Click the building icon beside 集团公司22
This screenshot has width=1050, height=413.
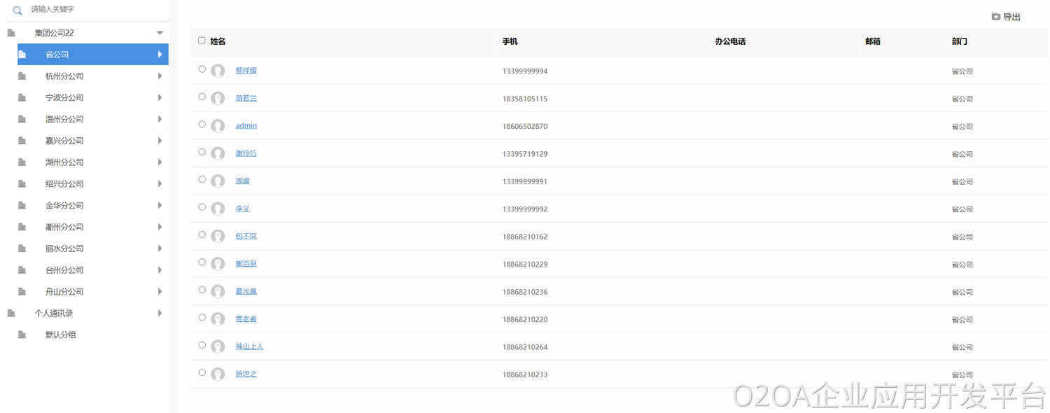[x=11, y=33]
